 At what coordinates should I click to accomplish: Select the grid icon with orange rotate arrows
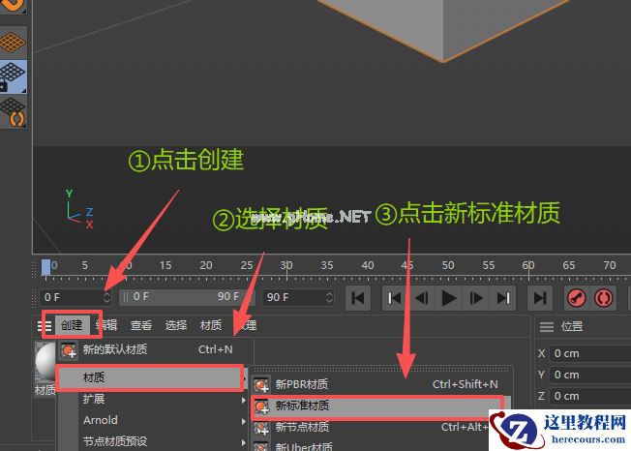tap(13, 111)
